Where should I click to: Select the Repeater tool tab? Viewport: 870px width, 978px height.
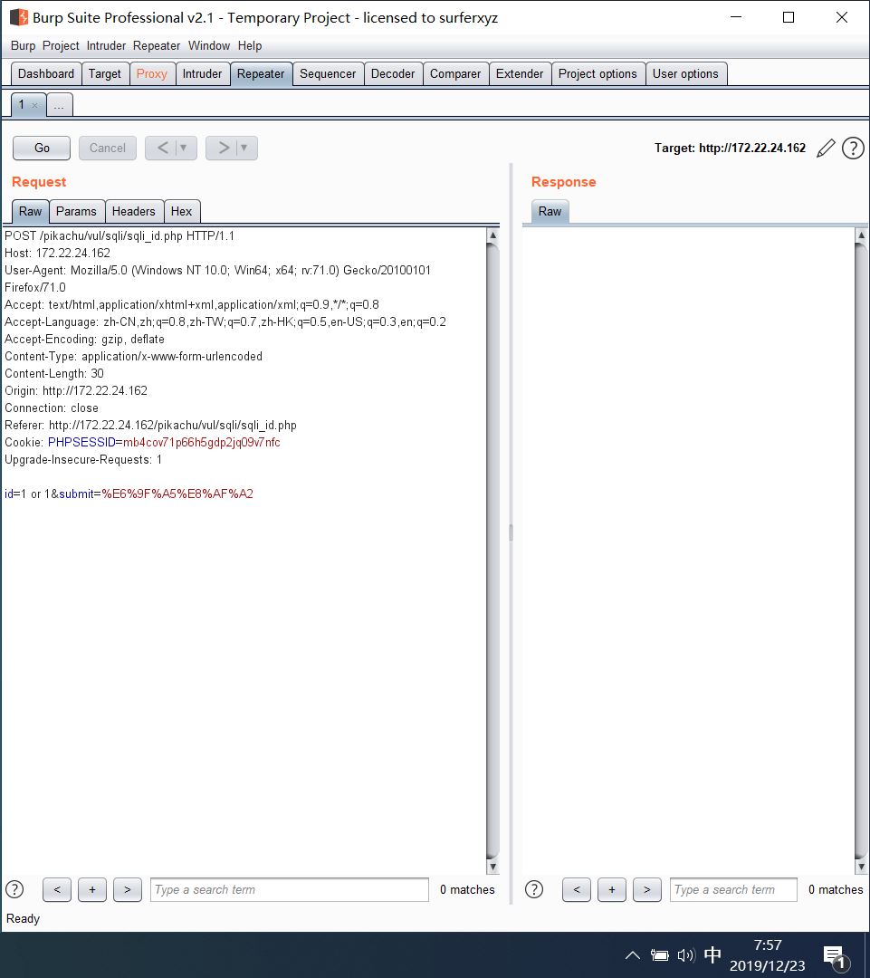coord(261,73)
